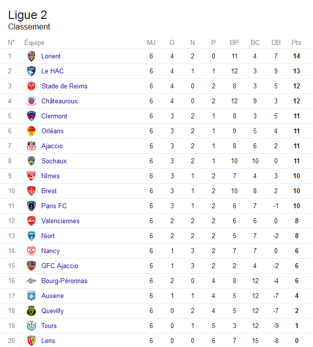
Task: Open the Tours team link
Action: point(49,326)
